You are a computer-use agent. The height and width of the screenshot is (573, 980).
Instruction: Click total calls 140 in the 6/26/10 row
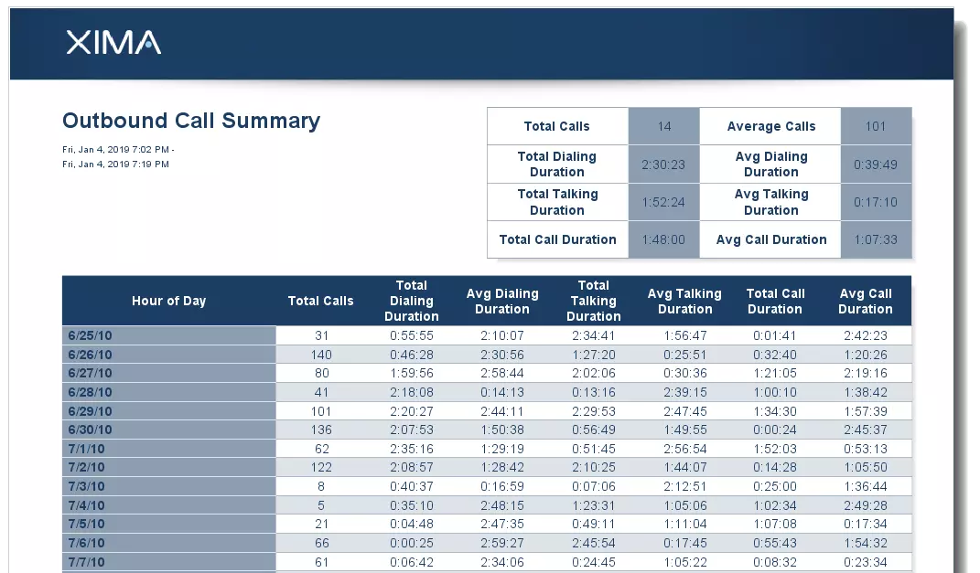(x=321, y=355)
